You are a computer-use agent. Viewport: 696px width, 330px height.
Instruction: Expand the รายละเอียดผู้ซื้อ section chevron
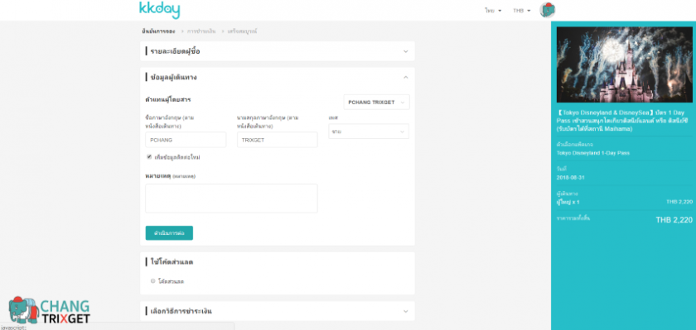[x=405, y=51]
